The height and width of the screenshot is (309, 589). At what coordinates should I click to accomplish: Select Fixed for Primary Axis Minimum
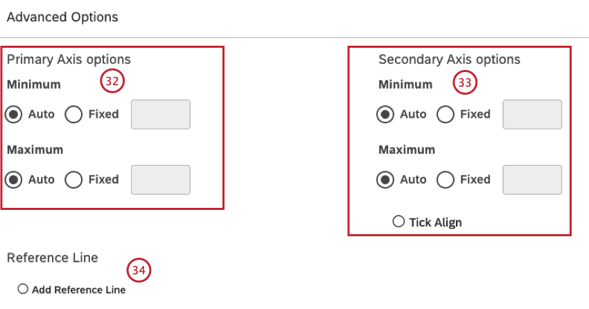tap(74, 114)
